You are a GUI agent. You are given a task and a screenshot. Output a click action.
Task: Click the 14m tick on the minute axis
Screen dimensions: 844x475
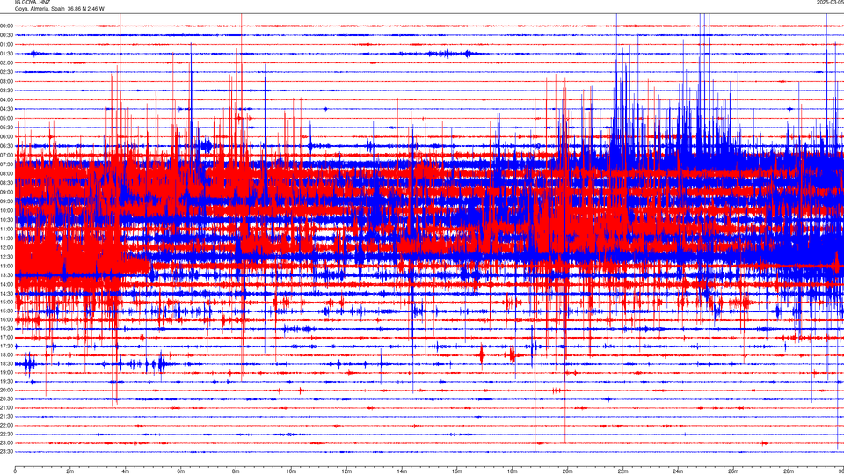[402, 471]
